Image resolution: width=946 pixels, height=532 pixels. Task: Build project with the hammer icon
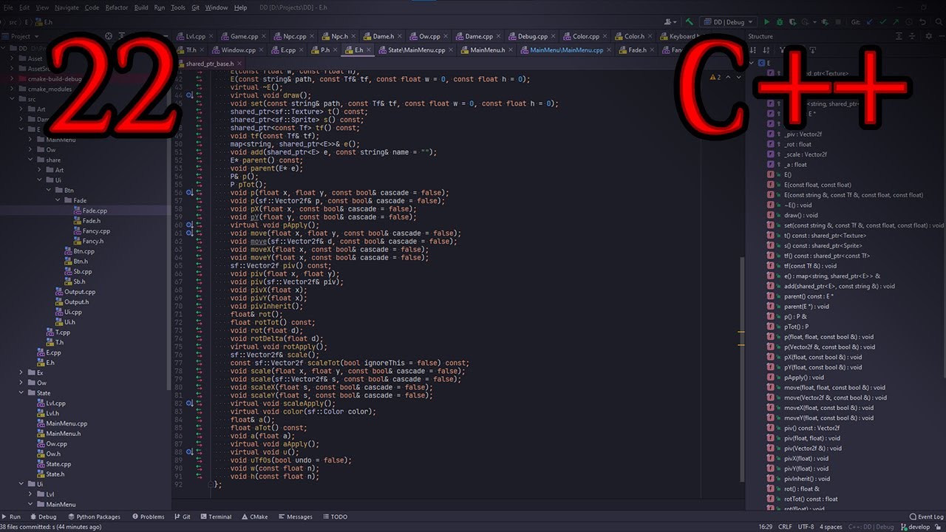pos(690,22)
